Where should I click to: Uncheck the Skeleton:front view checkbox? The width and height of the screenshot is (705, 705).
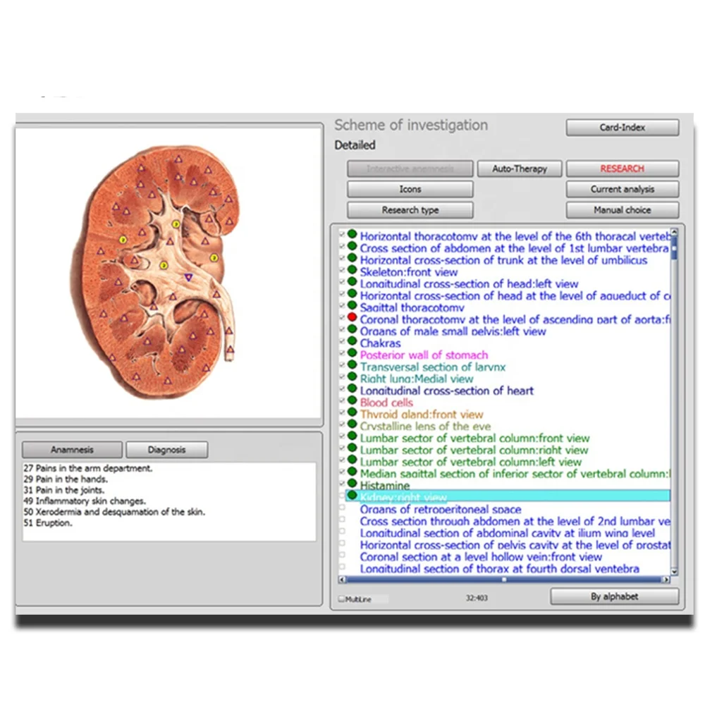click(342, 271)
